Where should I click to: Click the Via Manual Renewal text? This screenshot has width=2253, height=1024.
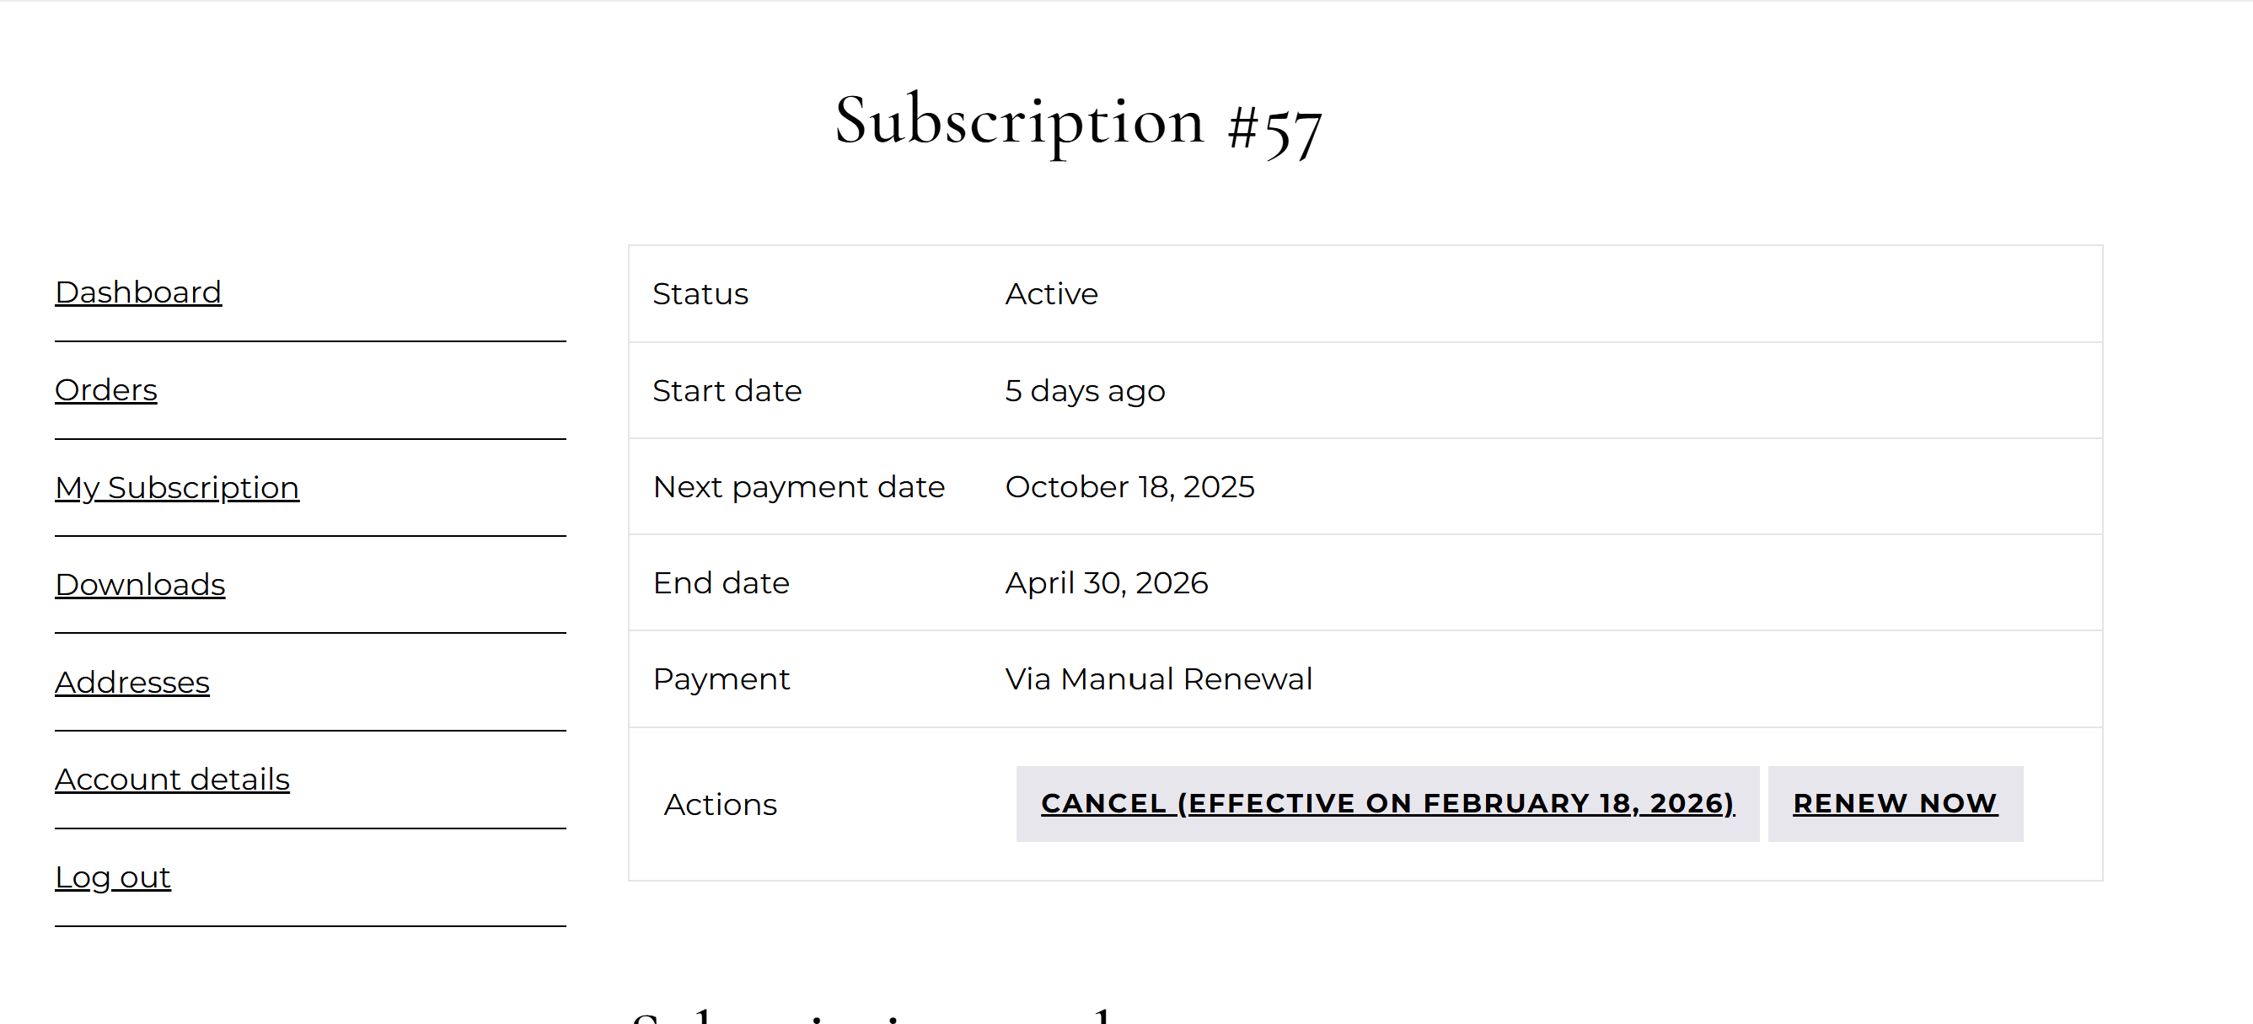click(x=1158, y=679)
